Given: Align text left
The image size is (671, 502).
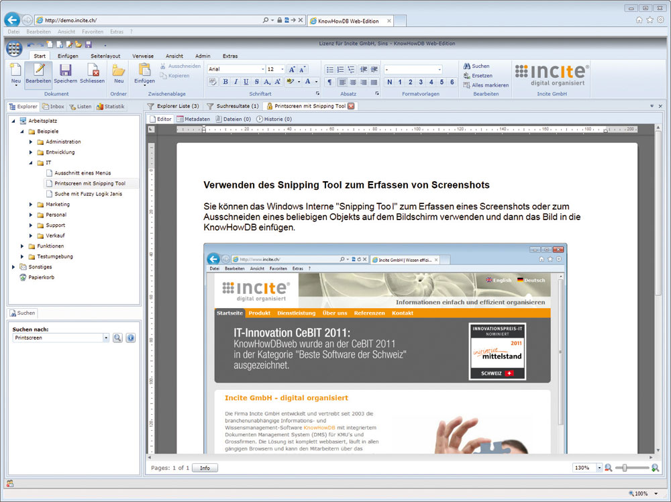Looking at the screenshot, I should (342, 82).
